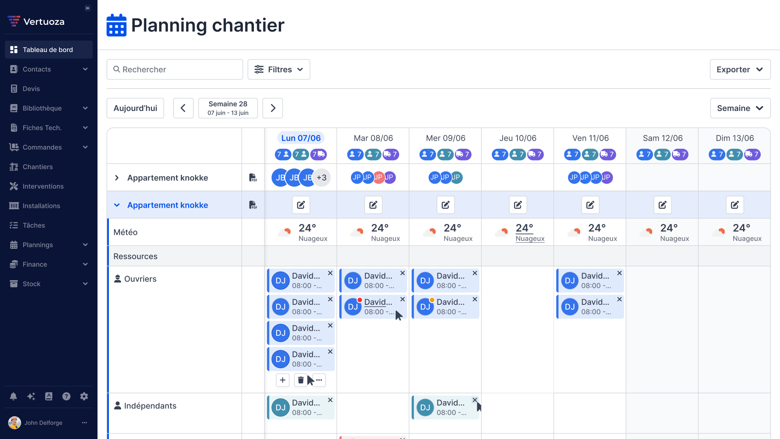Open the Exporter dropdown menu

740,70
